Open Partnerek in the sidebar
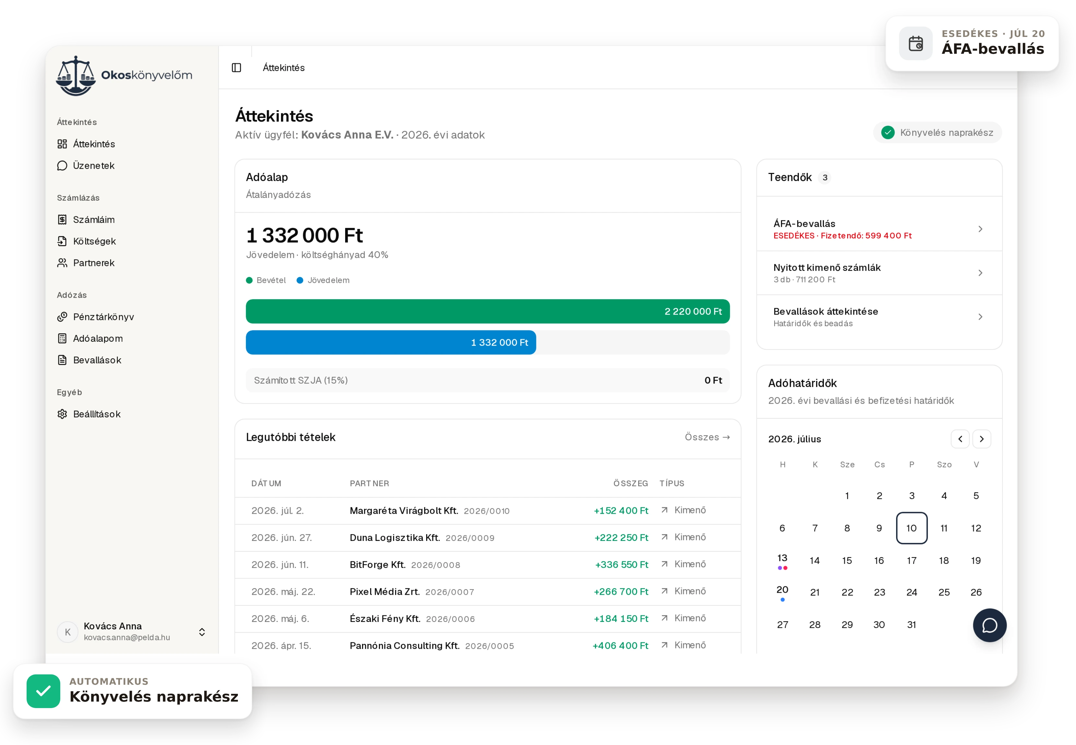Viewport: 1076px width, 745px height. 93,263
